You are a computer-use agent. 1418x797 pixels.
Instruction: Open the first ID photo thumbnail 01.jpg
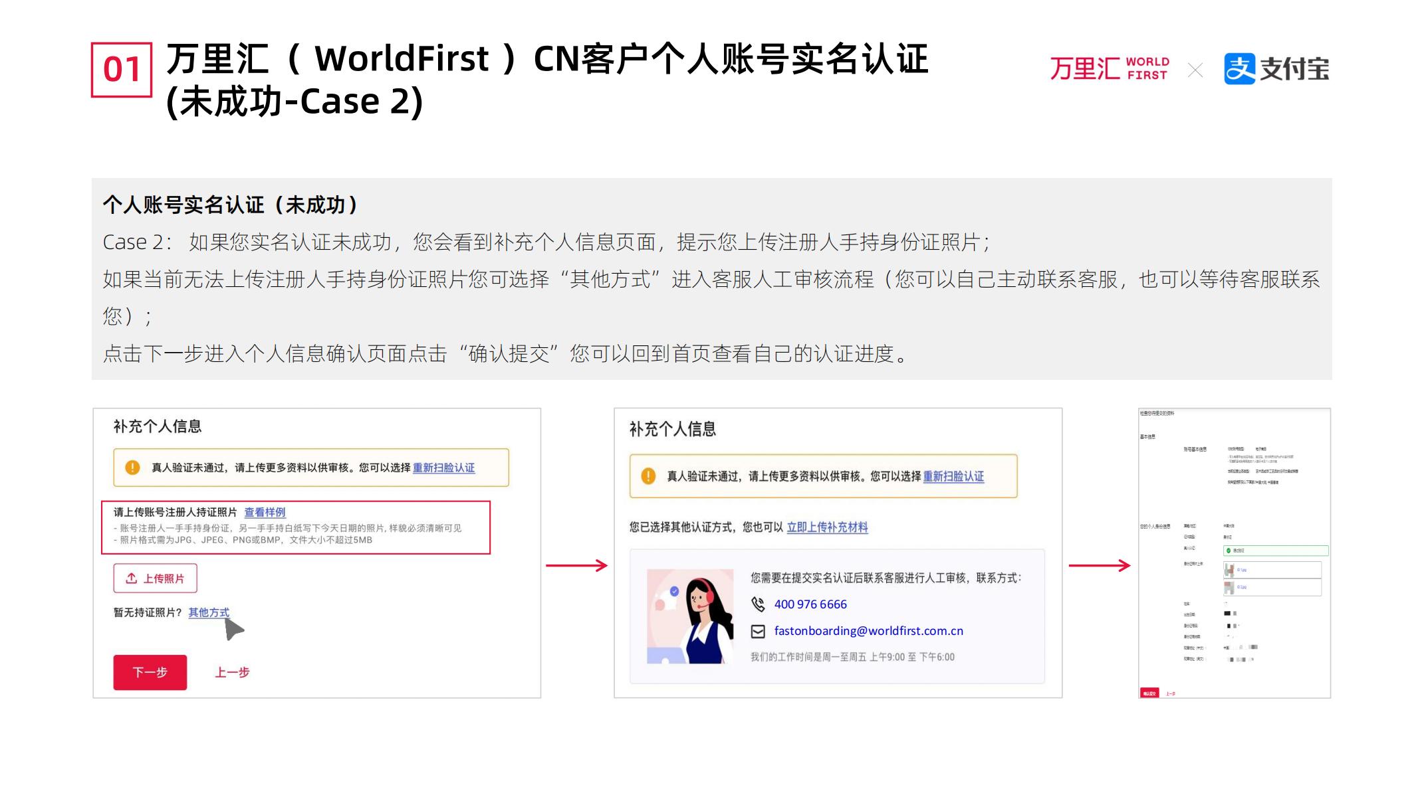pyautogui.click(x=1229, y=570)
